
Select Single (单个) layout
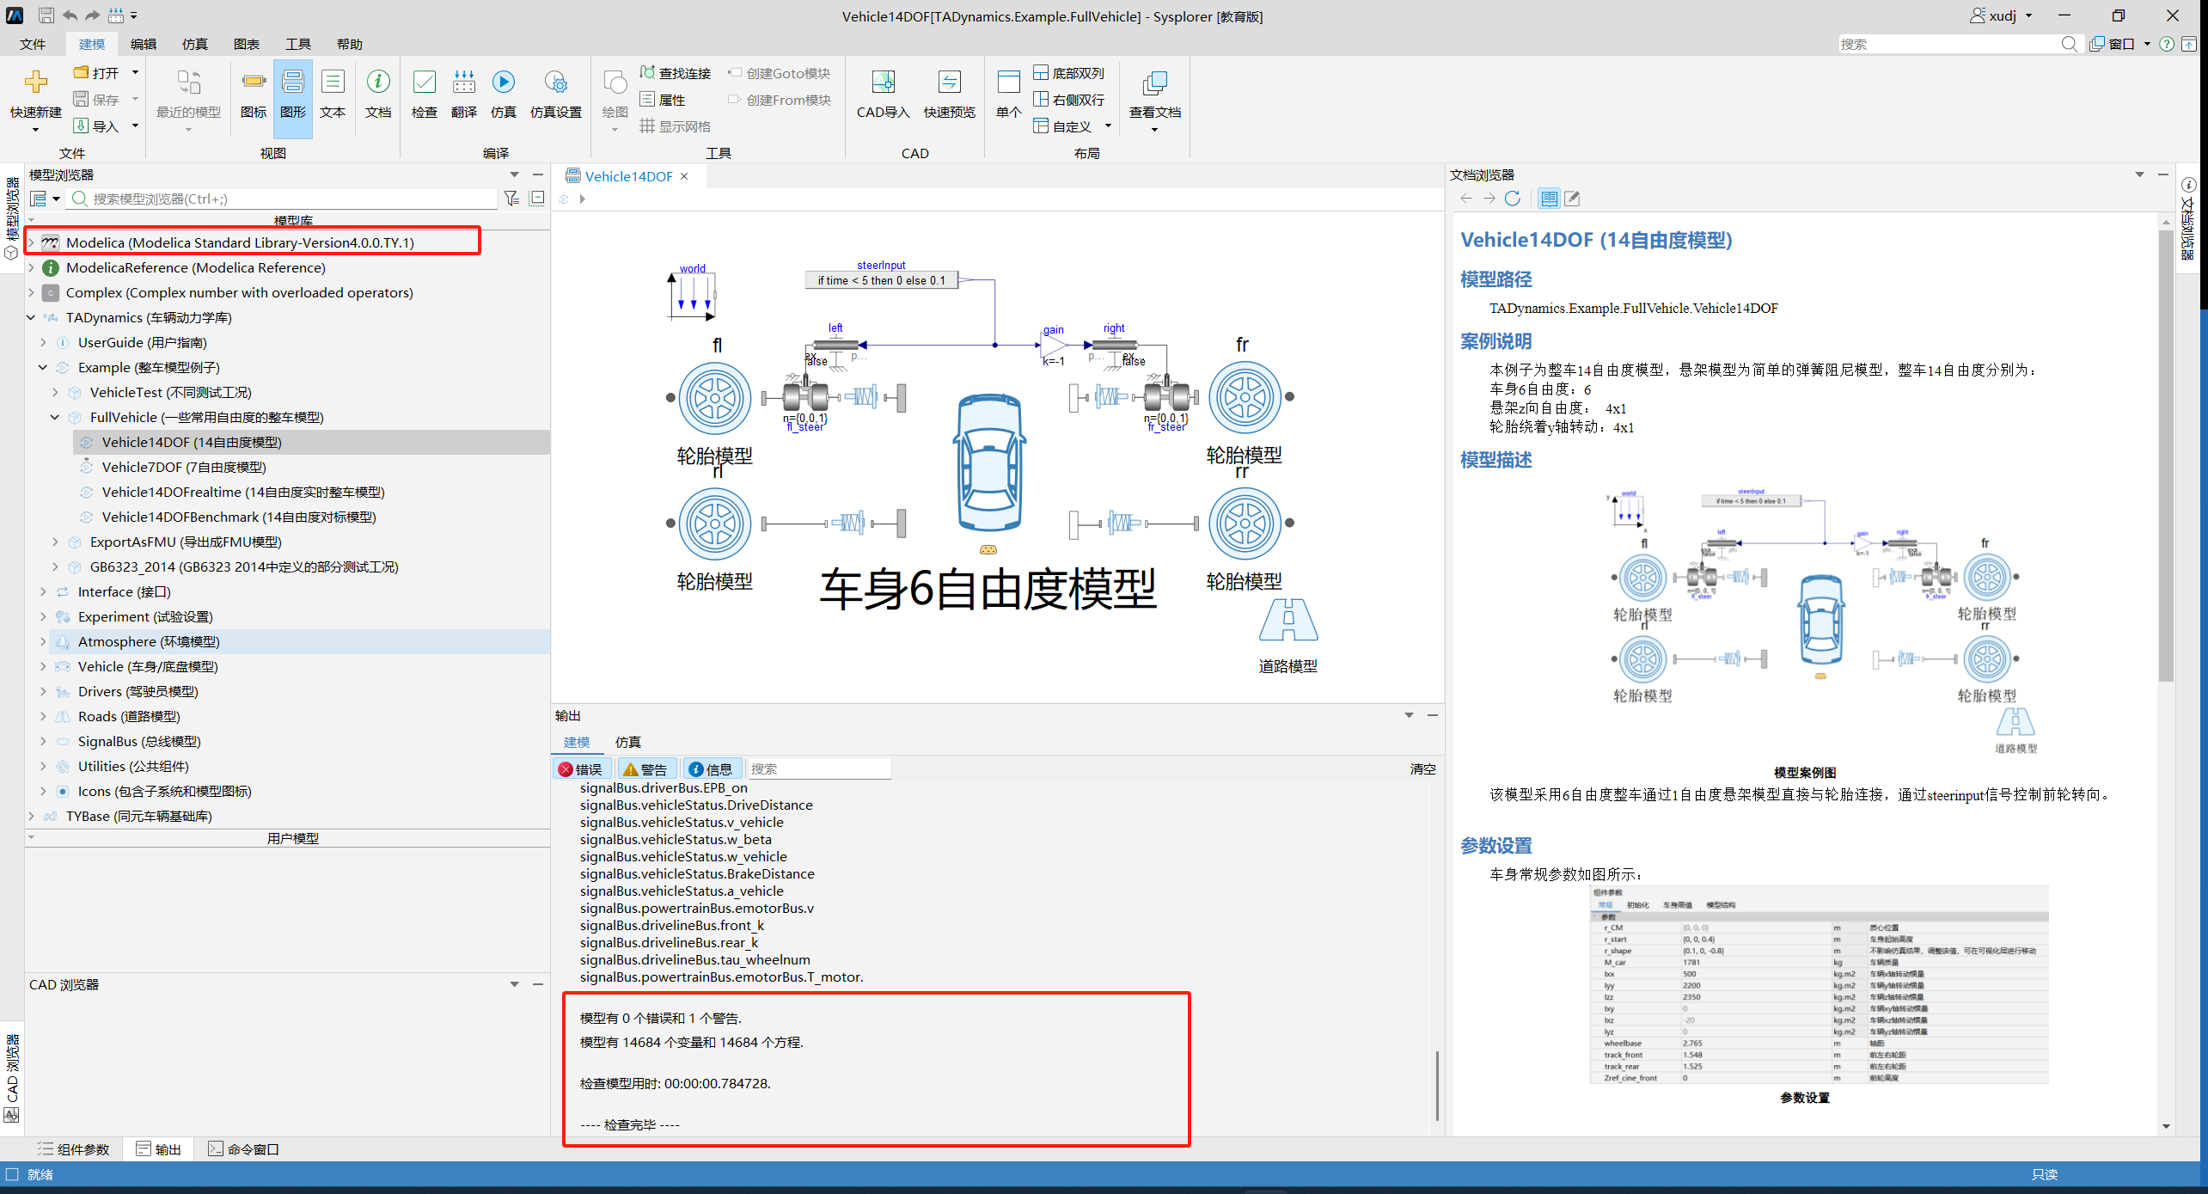click(1009, 95)
